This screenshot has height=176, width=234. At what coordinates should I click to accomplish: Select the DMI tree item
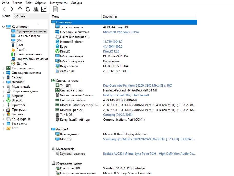19,40
